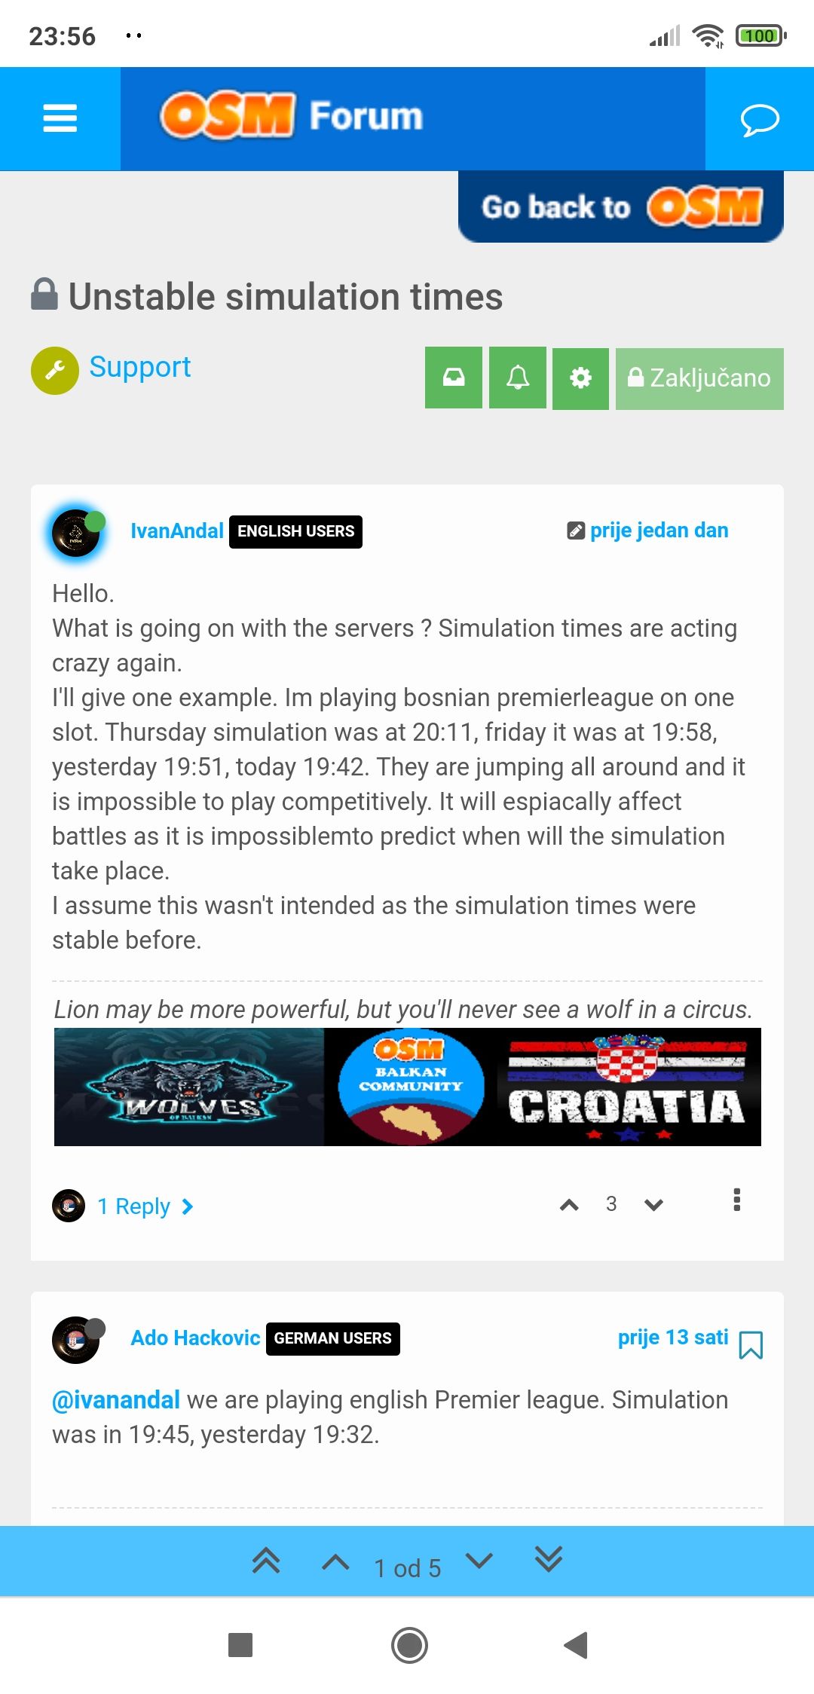Click the mark unread inbox icon

point(453,378)
